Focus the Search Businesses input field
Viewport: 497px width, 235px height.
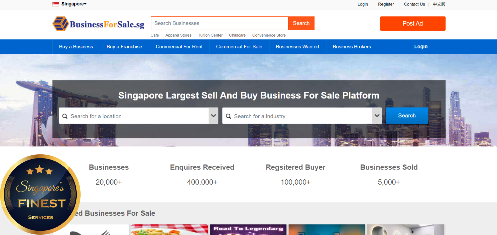pos(219,23)
